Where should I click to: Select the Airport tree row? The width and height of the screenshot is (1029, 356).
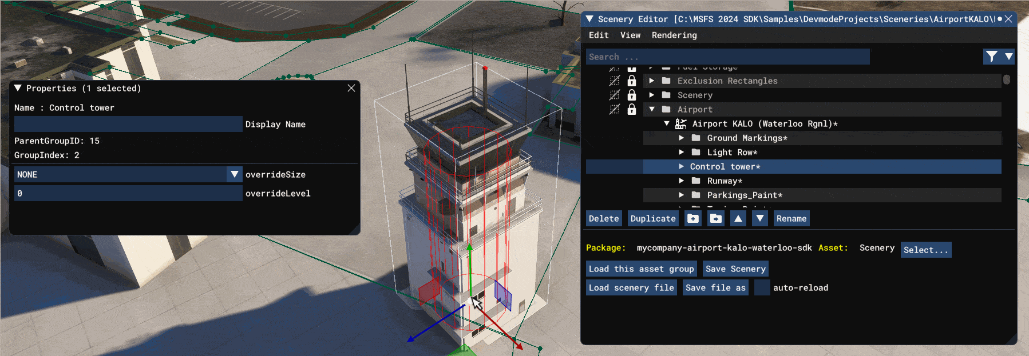pos(822,109)
